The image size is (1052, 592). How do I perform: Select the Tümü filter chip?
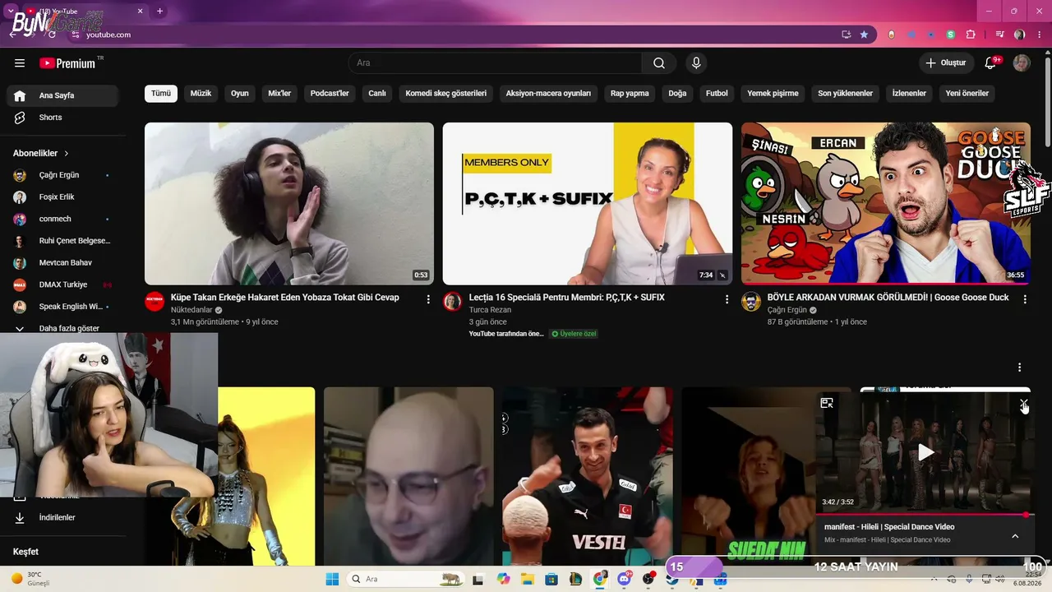[x=161, y=94]
